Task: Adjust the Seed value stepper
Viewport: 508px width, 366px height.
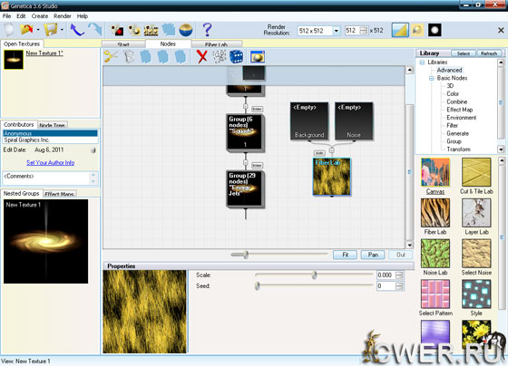Action: pos(400,286)
